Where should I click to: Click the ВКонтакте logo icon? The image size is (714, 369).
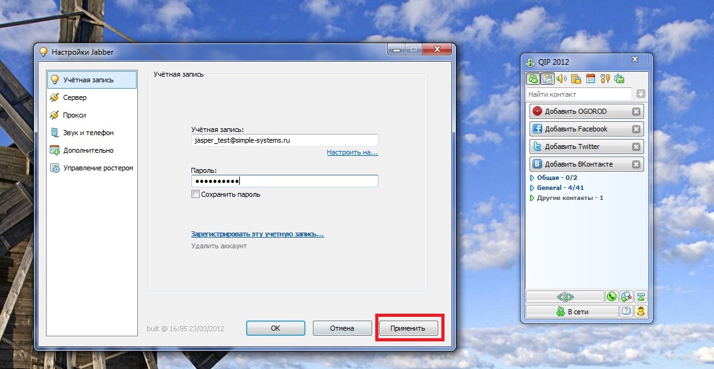click(537, 165)
